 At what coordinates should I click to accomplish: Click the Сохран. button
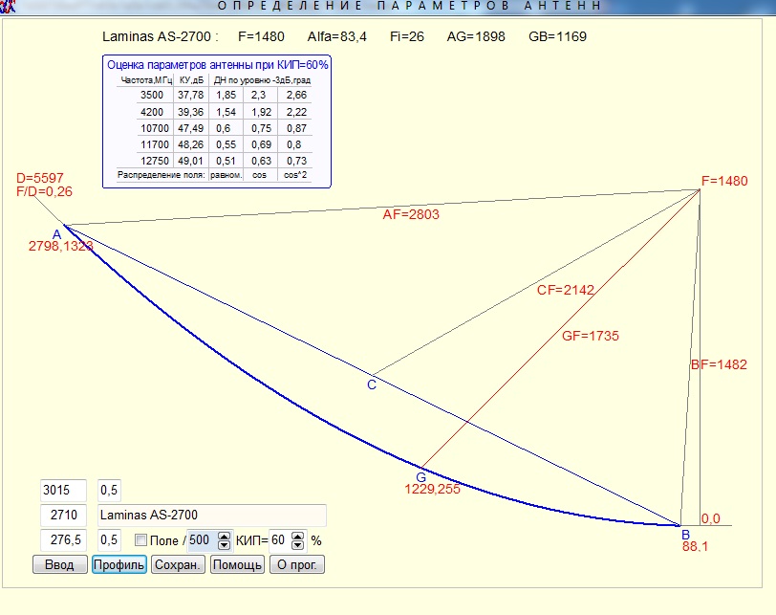(x=178, y=564)
